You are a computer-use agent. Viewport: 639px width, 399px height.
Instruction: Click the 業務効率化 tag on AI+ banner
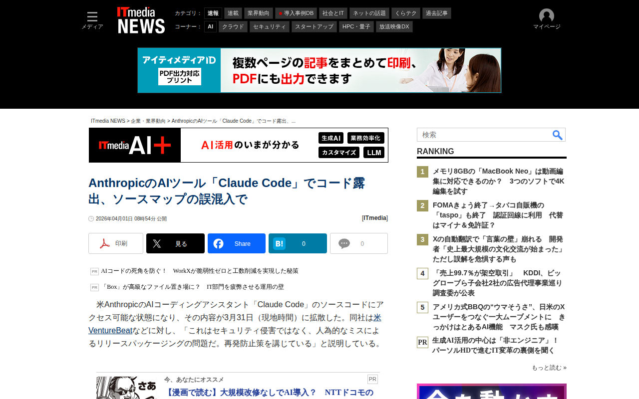[x=366, y=138]
